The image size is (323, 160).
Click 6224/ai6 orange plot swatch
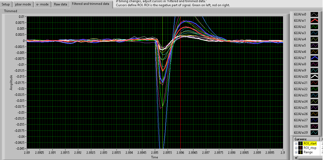coord(314,51)
